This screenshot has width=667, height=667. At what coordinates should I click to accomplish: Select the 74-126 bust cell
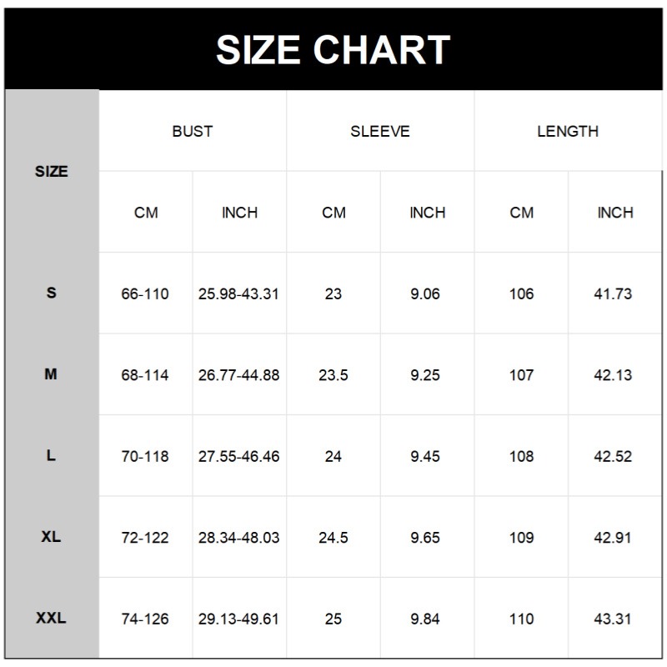coord(145,619)
